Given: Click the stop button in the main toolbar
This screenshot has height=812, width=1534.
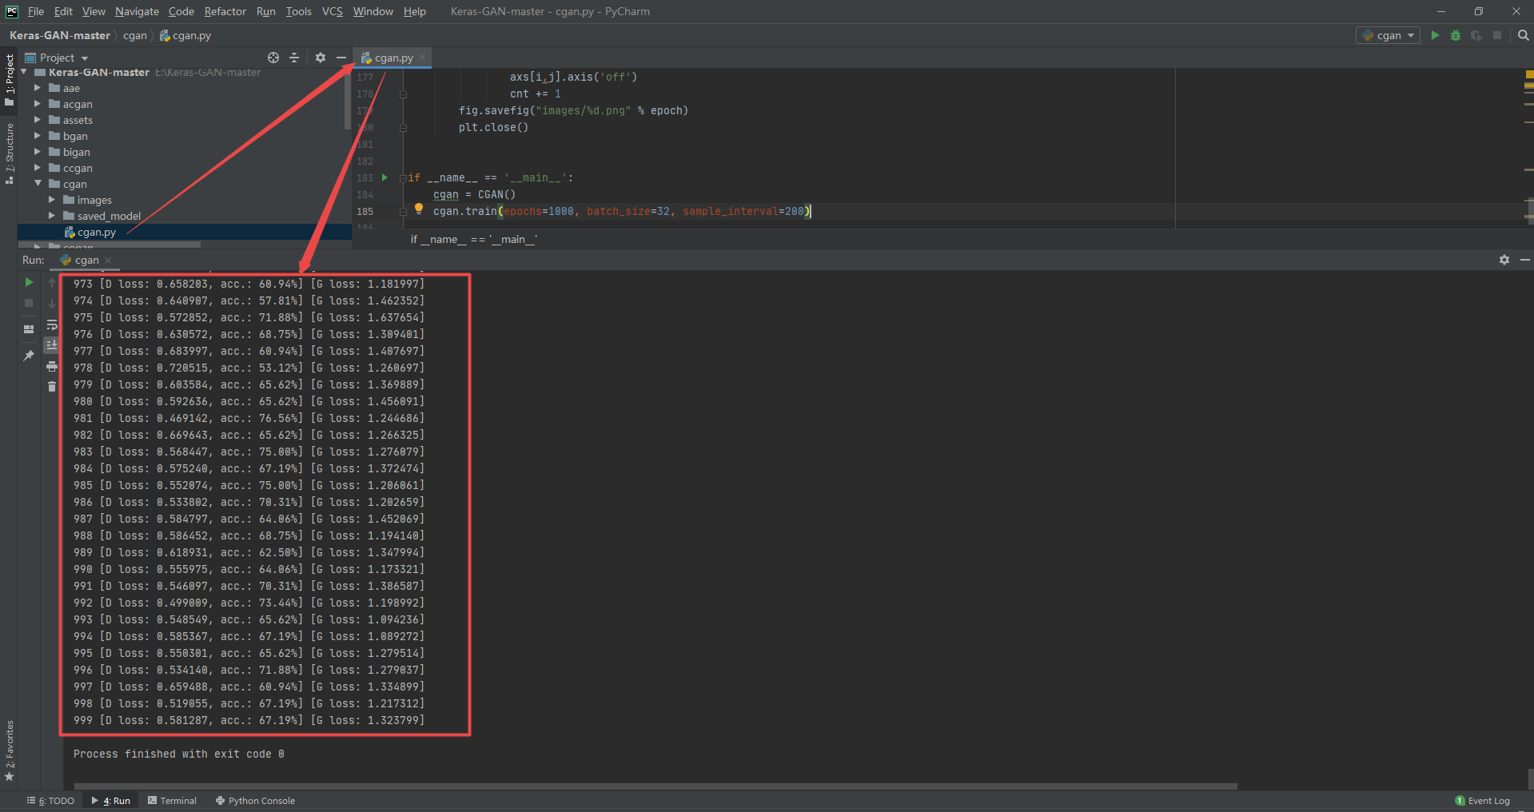Looking at the screenshot, I should (x=1497, y=35).
